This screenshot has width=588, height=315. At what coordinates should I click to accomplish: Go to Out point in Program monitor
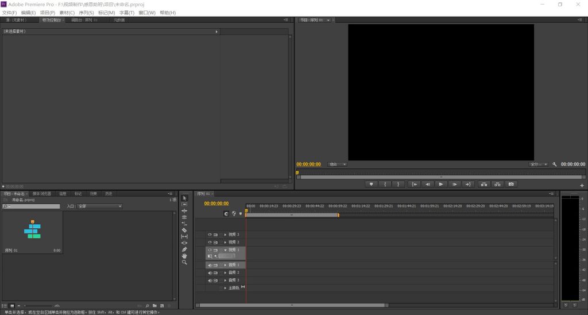coord(468,185)
